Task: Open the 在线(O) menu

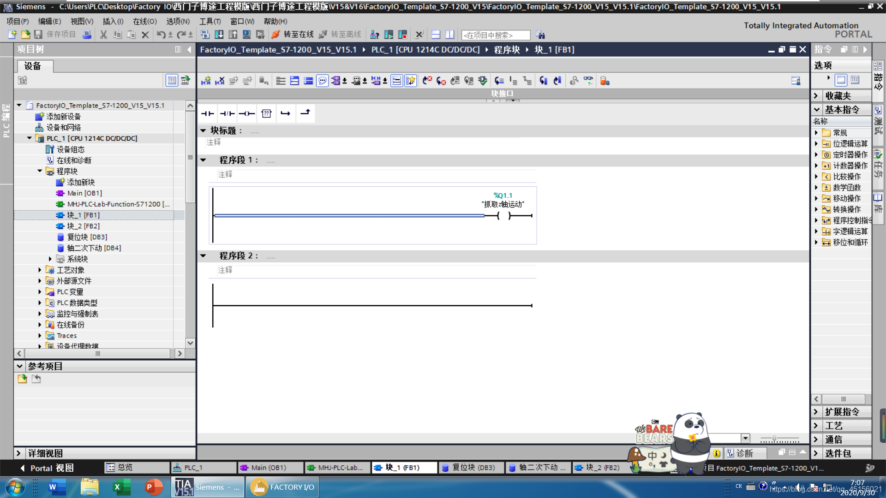Action: pos(145,21)
